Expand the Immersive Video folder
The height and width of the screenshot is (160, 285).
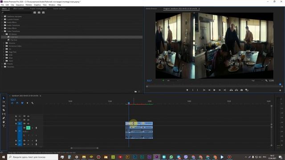point(4,46)
